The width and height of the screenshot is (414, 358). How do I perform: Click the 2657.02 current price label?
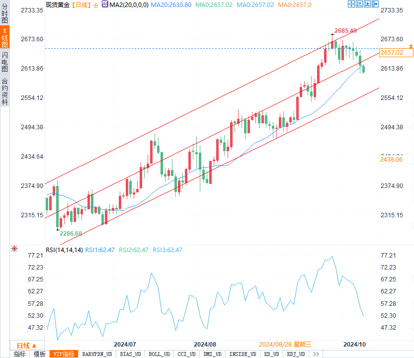pyautogui.click(x=391, y=53)
